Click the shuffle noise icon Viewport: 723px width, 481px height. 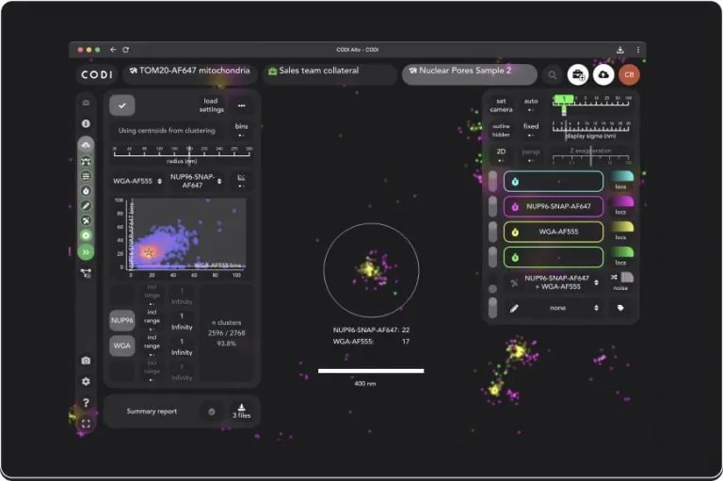614,277
